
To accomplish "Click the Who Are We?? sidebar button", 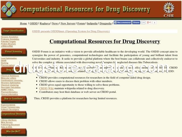I will pos(14,132).
